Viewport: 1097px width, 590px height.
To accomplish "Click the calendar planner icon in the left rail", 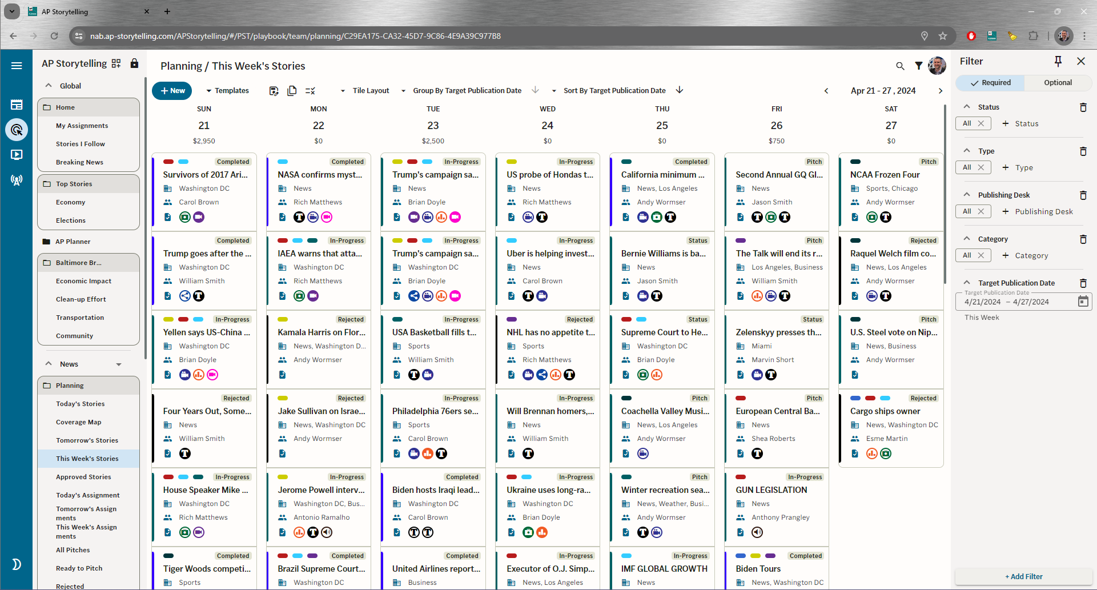I will point(17,105).
